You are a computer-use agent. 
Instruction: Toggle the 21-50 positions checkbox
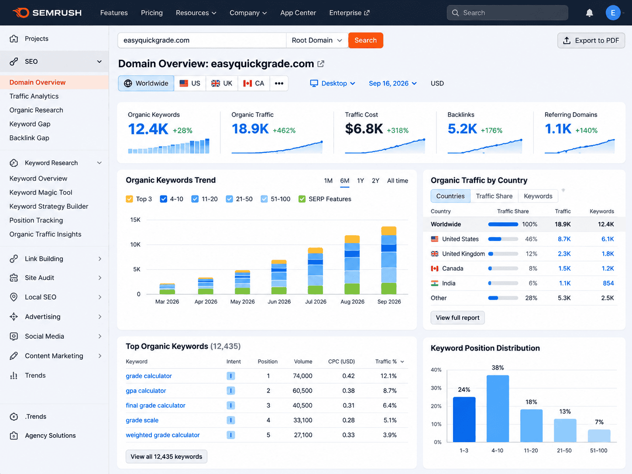(x=229, y=199)
